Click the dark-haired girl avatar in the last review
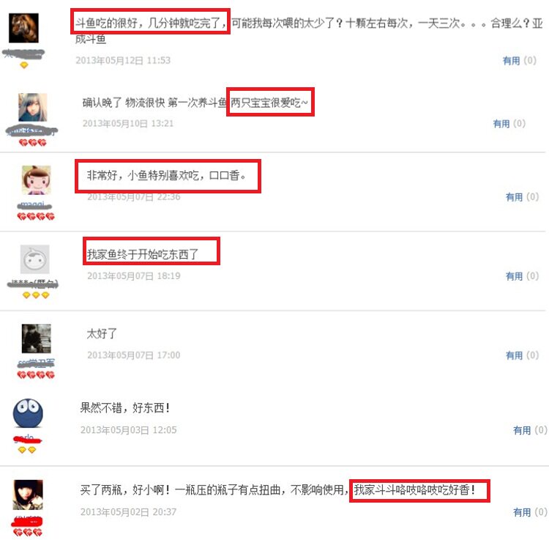 [x=28, y=495]
